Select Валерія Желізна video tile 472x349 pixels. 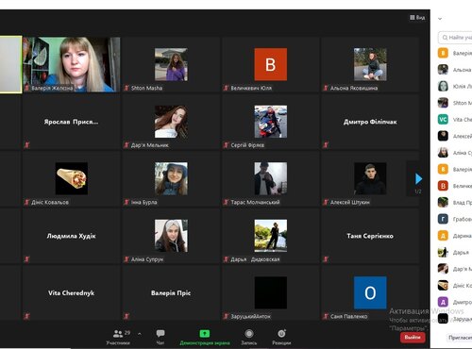click(x=72, y=64)
